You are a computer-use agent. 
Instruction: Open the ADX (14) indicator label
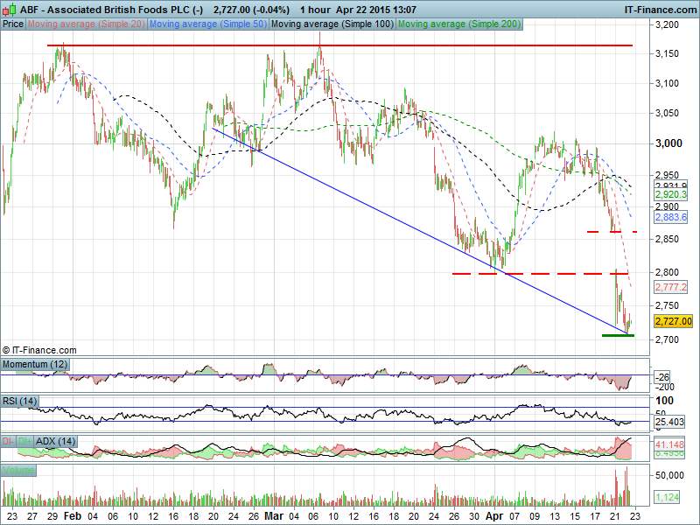pos(56,441)
